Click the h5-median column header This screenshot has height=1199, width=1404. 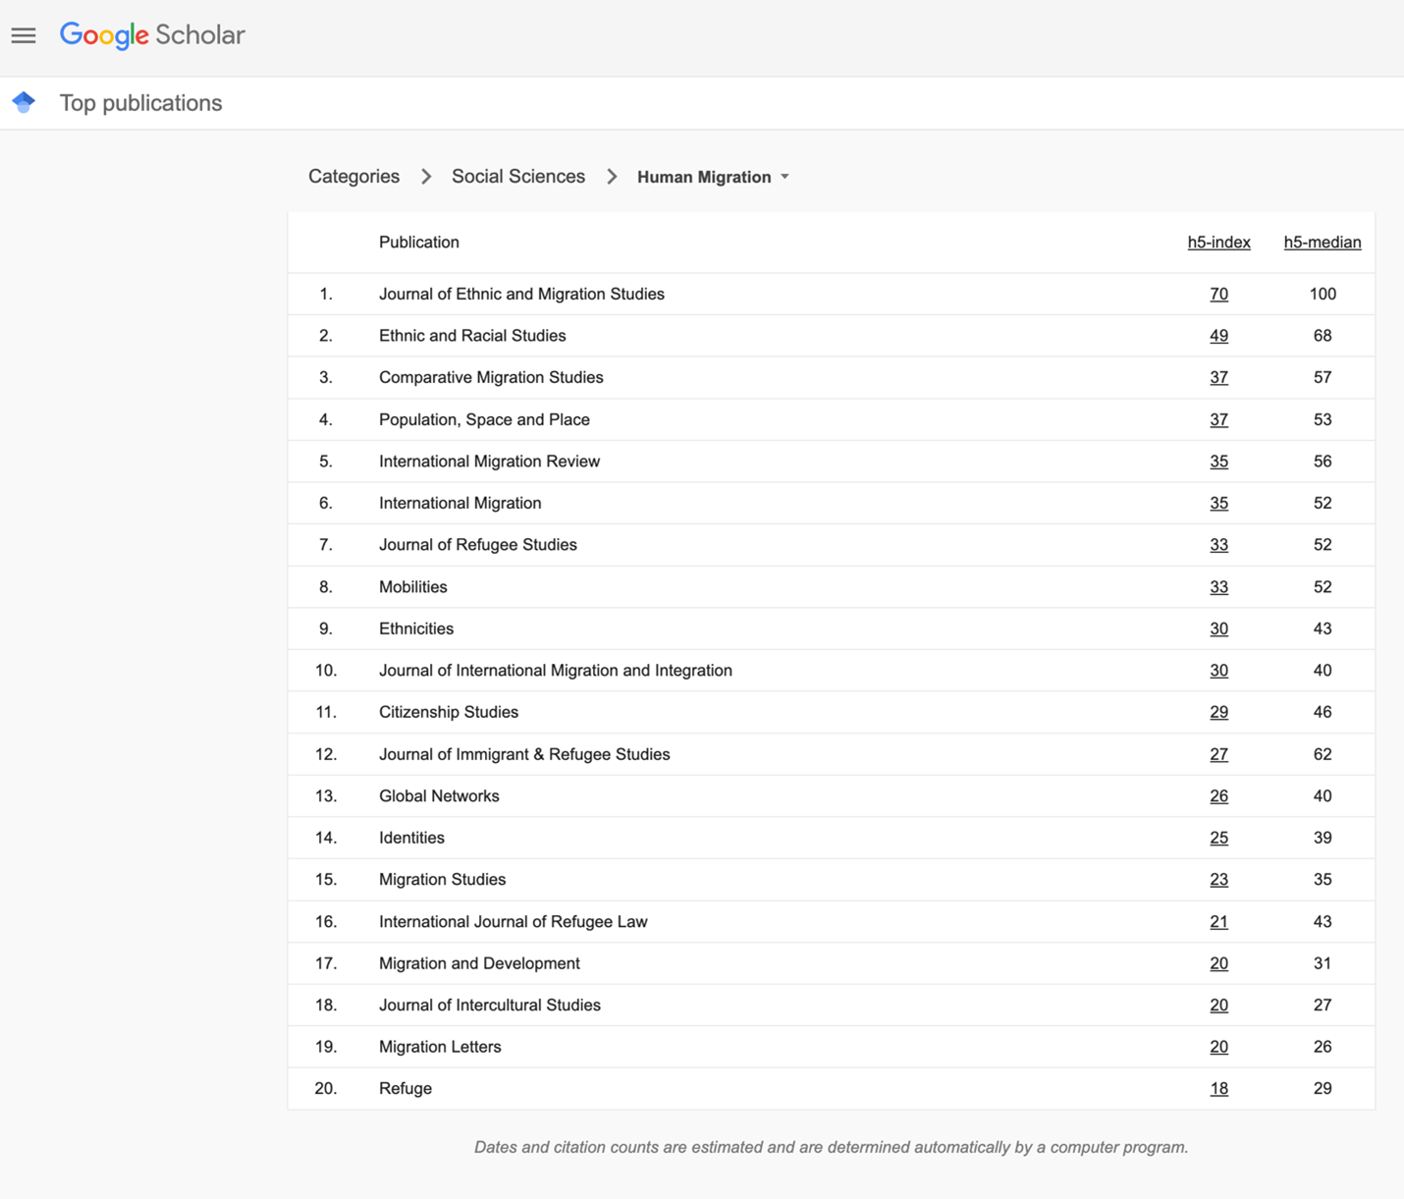pos(1322,243)
